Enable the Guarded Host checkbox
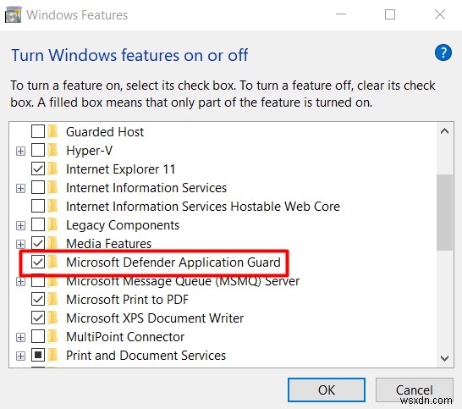 [x=38, y=131]
